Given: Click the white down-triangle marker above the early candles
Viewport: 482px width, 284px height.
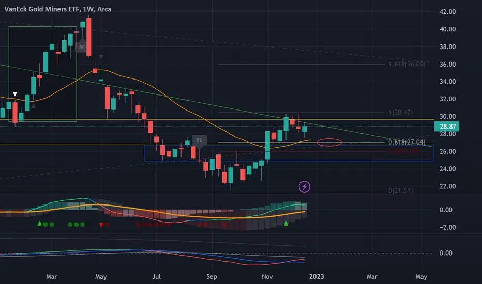Looking at the screenshot, I should pos(15,94).
